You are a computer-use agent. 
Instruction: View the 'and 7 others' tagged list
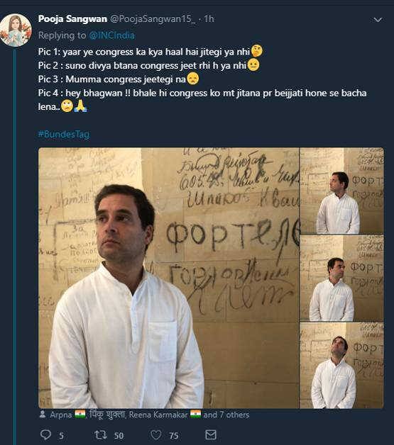(226, 415)
